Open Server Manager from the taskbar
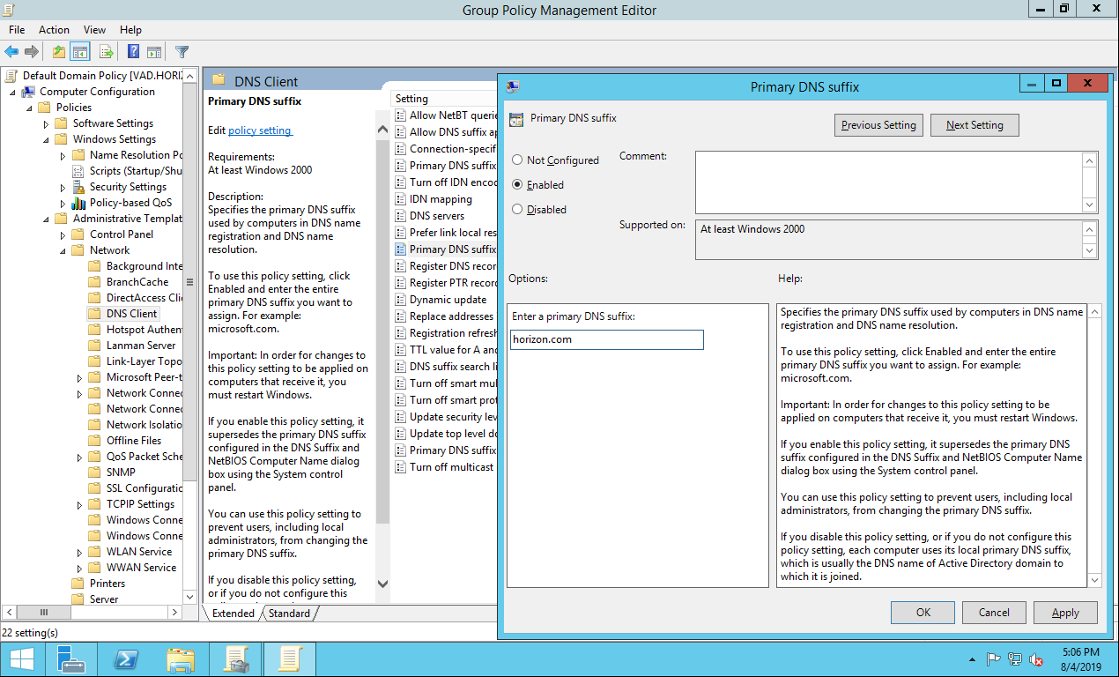Screen dimensions: 1119x677 click(71, 658)
